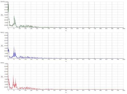Click the 500 tick on middle plot's x-axis
Screen dimensions: 127x94
(x=66, y=59)
